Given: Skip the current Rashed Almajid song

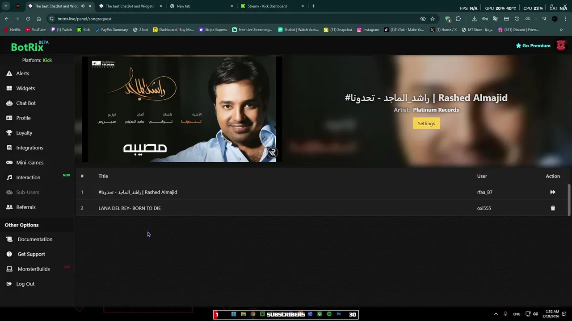Looking at the screenshot, I should 553,192.
